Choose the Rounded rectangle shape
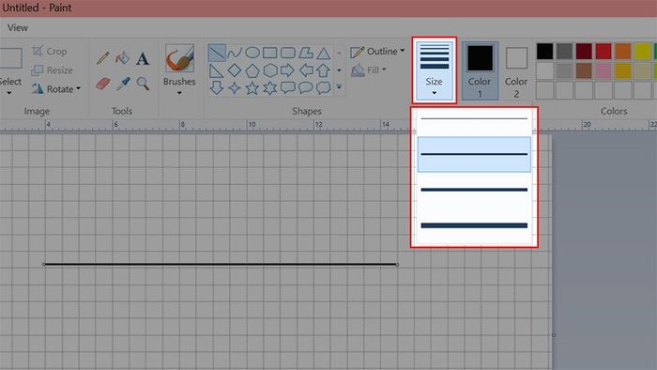Screen dimensions: 657x370 click(288, 53)
